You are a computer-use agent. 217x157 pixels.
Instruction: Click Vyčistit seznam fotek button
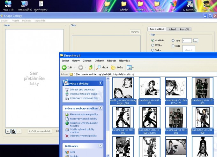click(x=40, y=131)
